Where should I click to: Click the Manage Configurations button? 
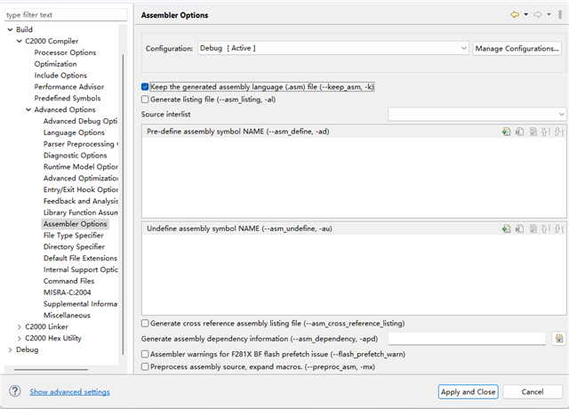click(517, 48)
